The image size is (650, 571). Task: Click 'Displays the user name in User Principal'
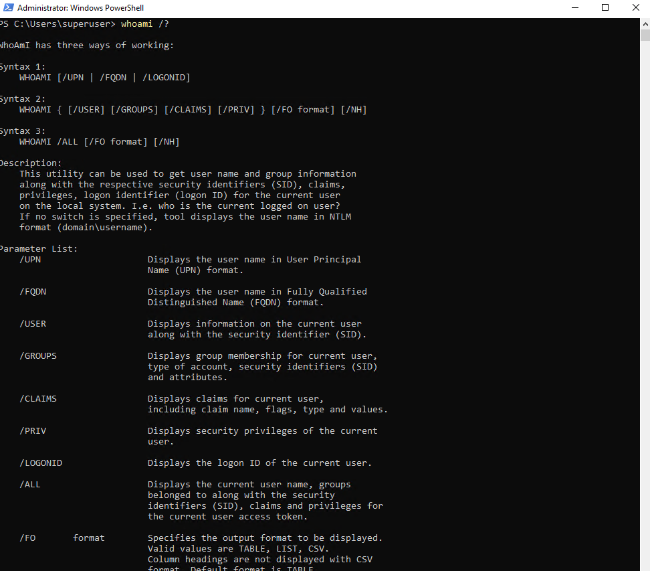tap(255, 260)
